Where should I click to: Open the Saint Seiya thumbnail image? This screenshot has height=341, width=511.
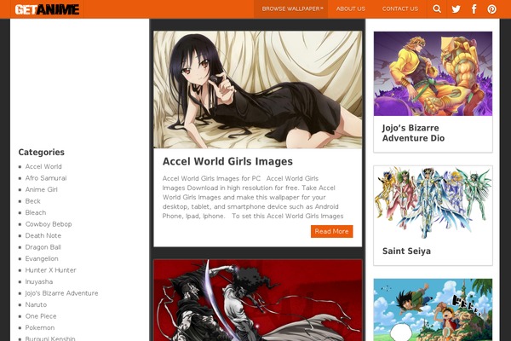click(x=433, y=202)
